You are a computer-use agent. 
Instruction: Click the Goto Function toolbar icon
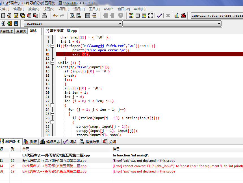(88, 16)
